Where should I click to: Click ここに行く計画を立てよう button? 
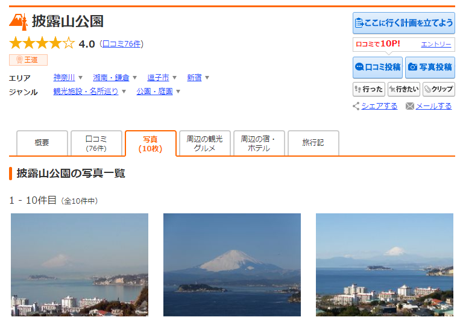(404, 23)
